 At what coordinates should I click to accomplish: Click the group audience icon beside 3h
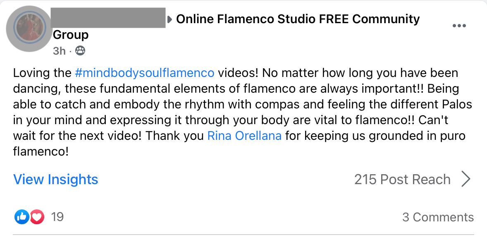point(80,51)
